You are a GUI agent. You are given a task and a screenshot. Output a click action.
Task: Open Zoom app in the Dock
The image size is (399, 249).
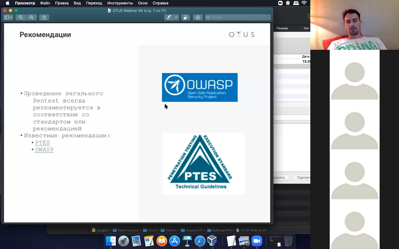[x=257, y=241]
